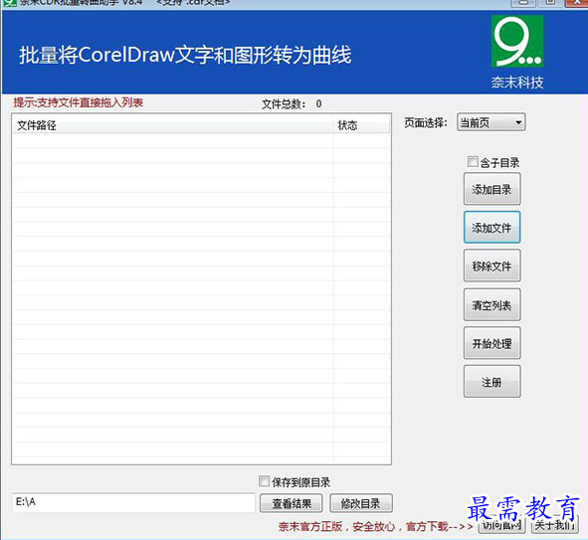The height and width of the screenshot is (540, 588).
Task: Click the 添加文件 button
Action: click(x=492, y=227)
